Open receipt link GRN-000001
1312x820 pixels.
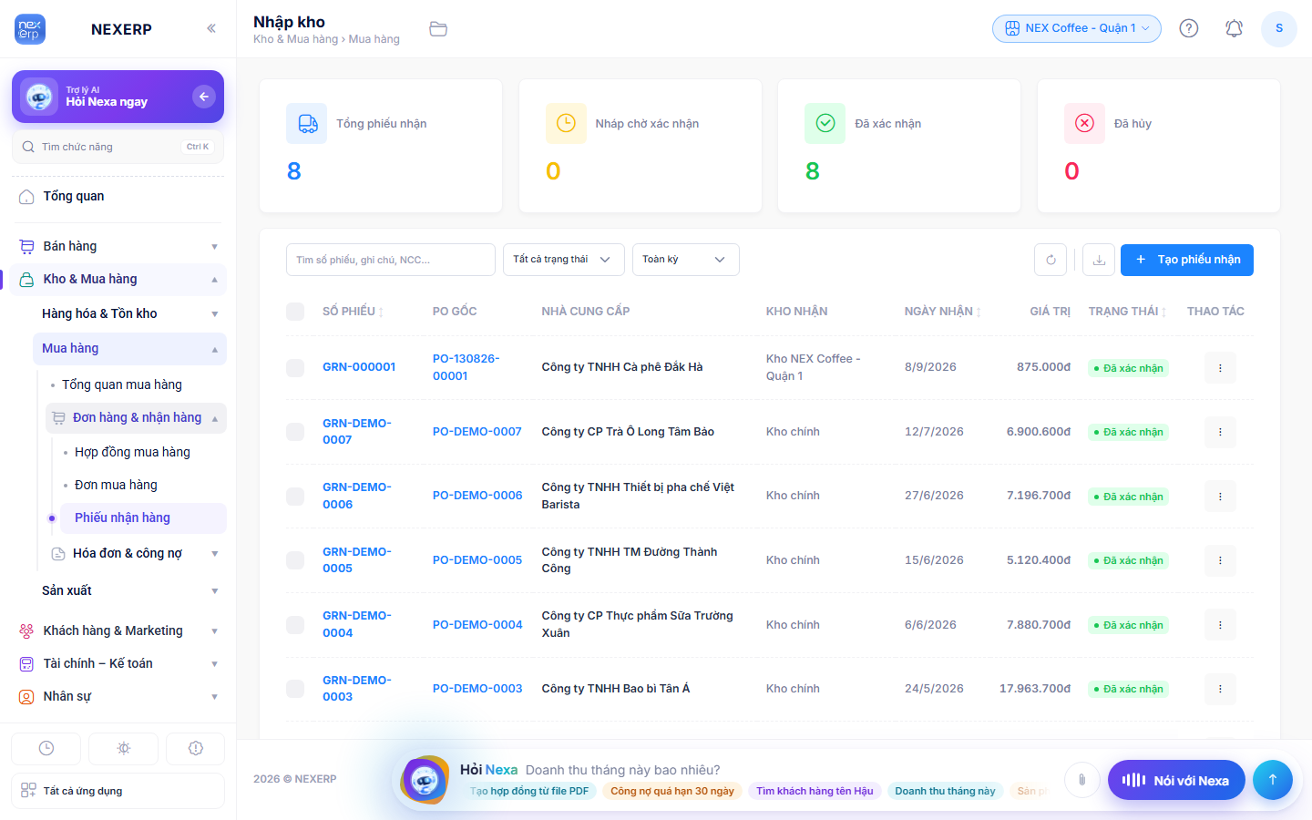(x=359, y=367)
